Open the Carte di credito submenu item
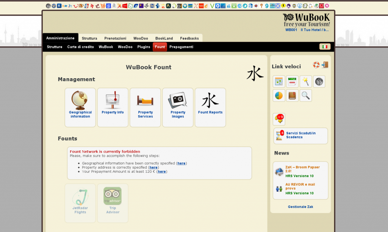Screen dimensions: 388x232 (x=81, y=47)
